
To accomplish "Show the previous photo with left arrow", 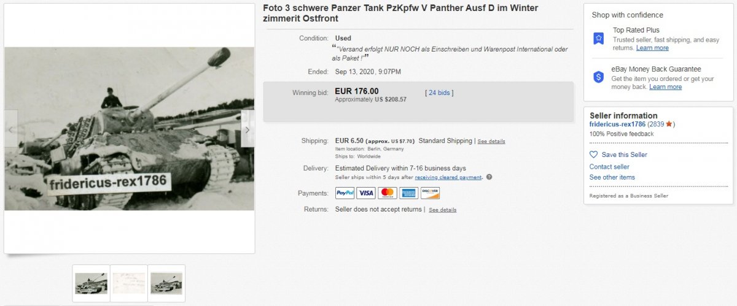I will coord(11,129).
